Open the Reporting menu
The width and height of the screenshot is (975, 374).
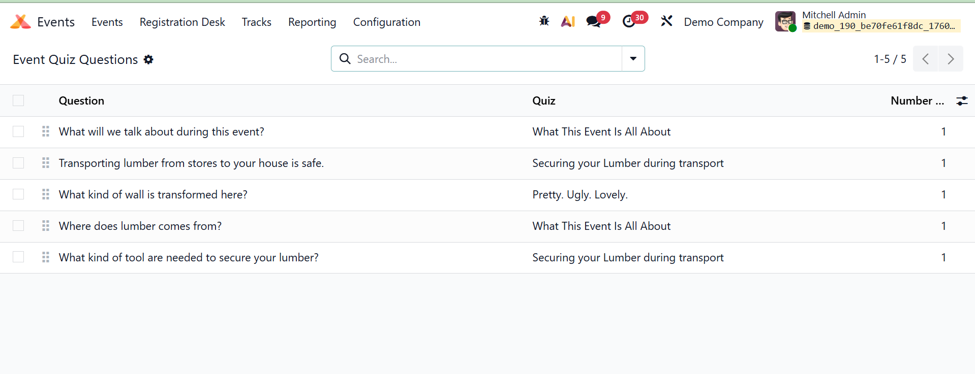pyautogui.click(x=312, y=22)
